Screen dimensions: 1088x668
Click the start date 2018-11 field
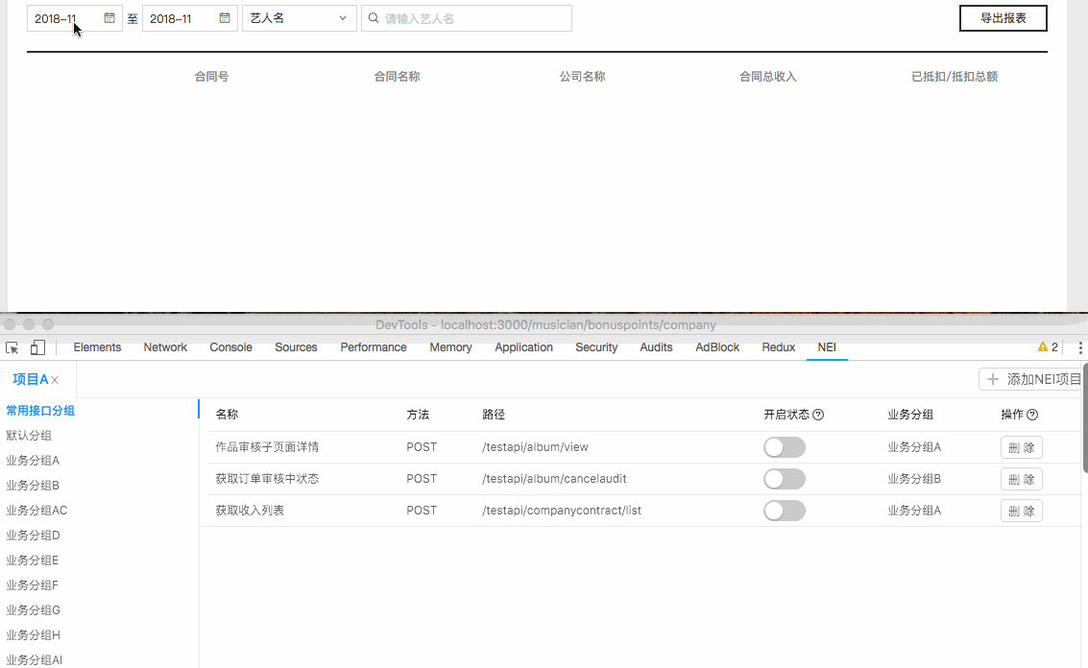(x=75, y=18)
